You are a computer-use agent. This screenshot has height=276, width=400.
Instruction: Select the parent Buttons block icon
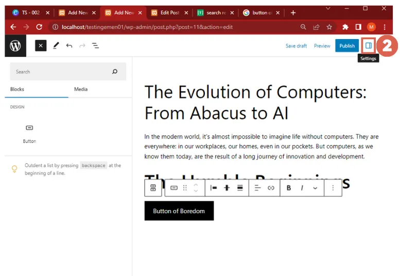click(153, 188)
